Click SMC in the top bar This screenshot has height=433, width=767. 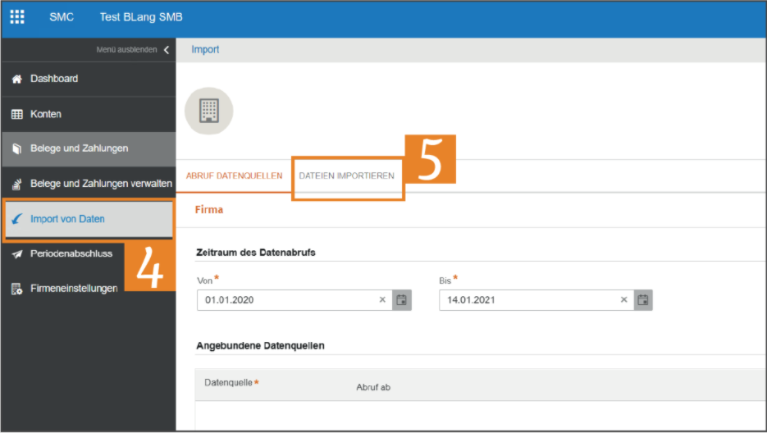(x=62, y=17)
